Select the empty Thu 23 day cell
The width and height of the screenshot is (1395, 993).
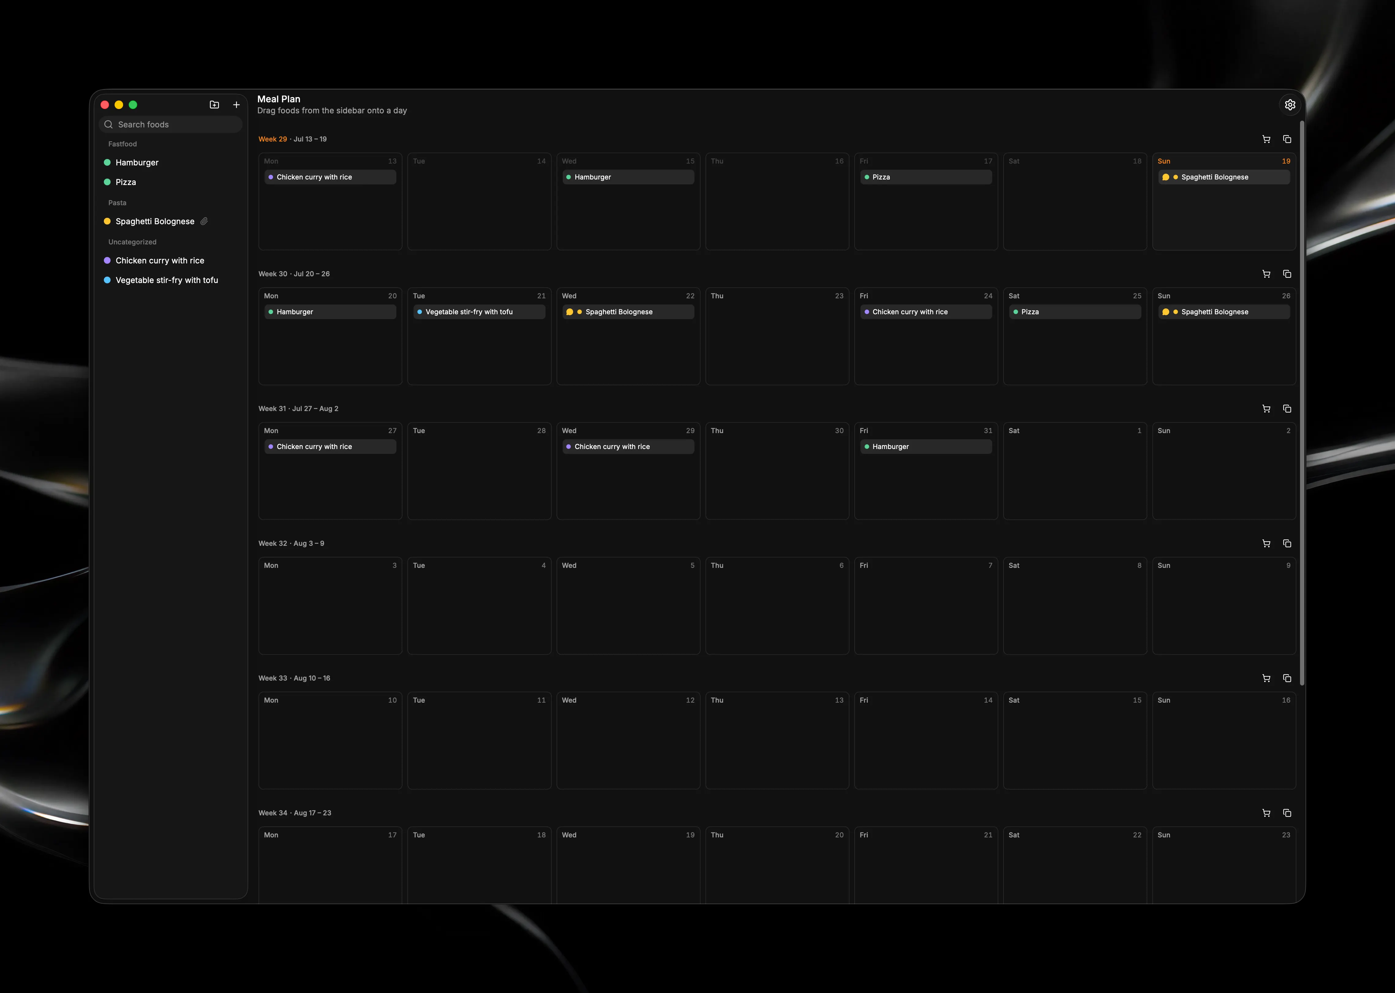(777, 336)
